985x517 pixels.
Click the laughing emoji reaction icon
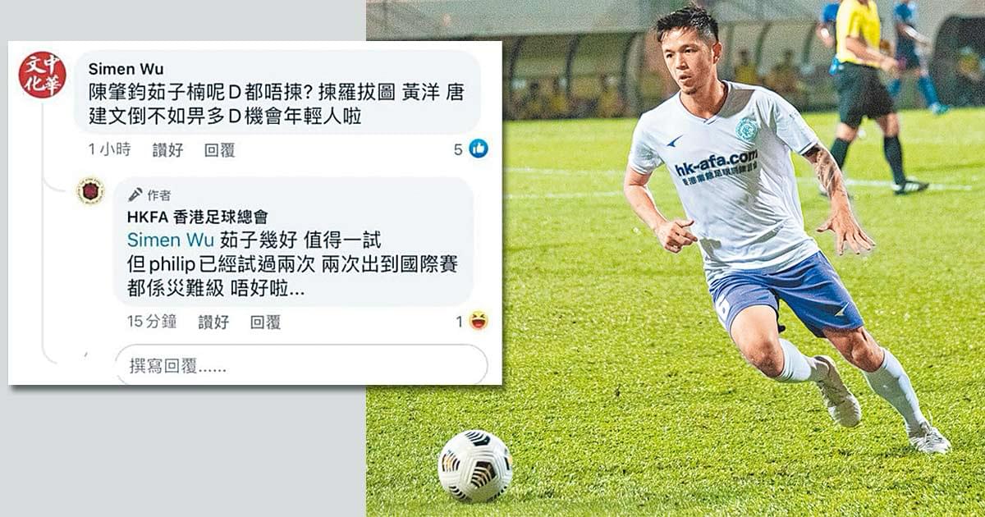point(479,321)
